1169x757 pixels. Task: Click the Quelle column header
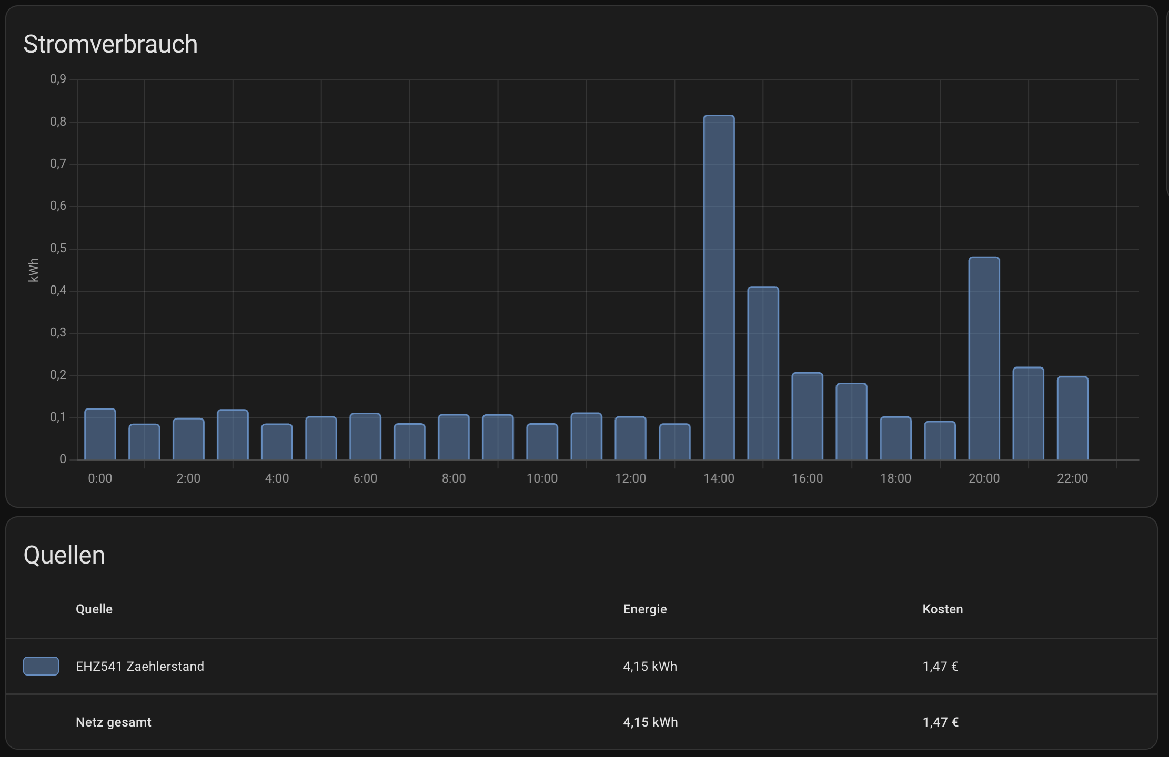(94, 609)
